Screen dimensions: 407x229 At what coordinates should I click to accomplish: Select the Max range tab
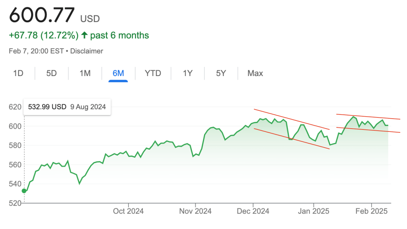click(x=255, y=73)
